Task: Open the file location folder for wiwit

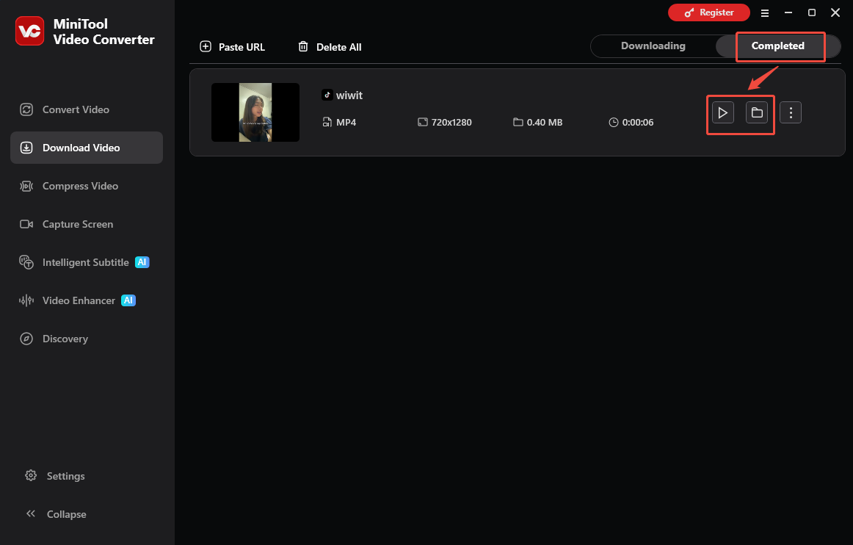Action: coord(757,112)
